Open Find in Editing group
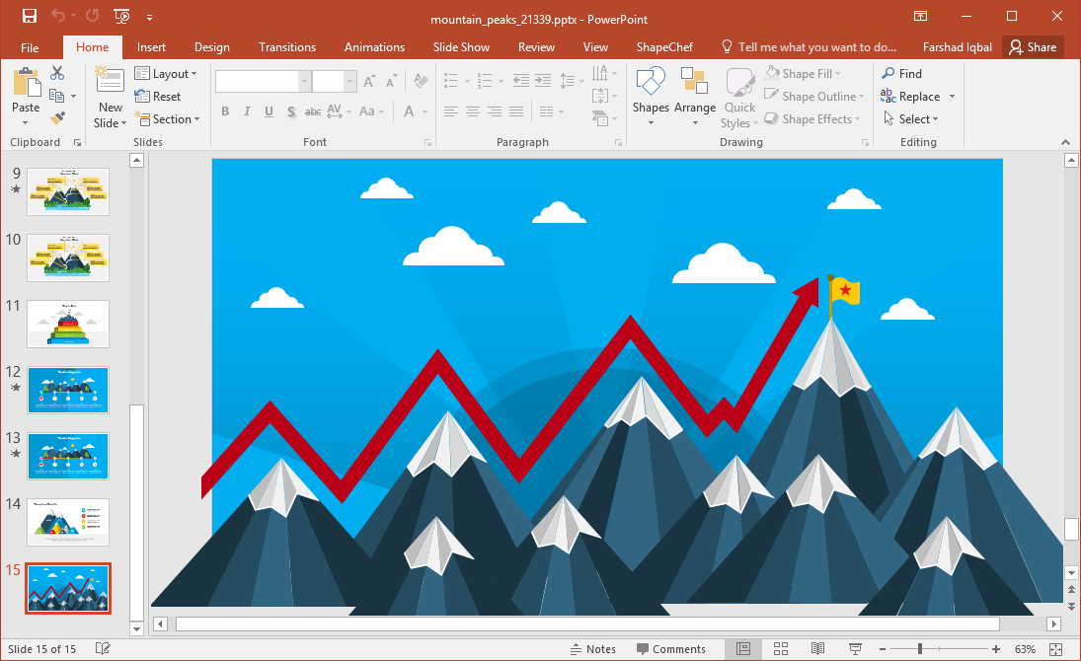 (x=901, y=74)
